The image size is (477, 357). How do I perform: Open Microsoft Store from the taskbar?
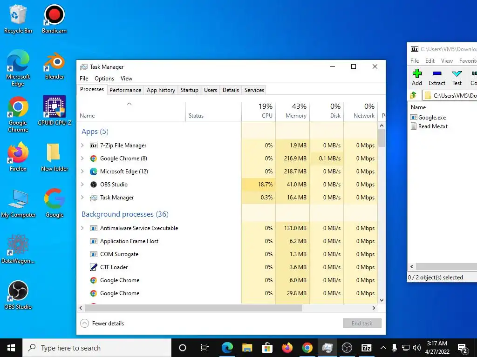[267, 348]
